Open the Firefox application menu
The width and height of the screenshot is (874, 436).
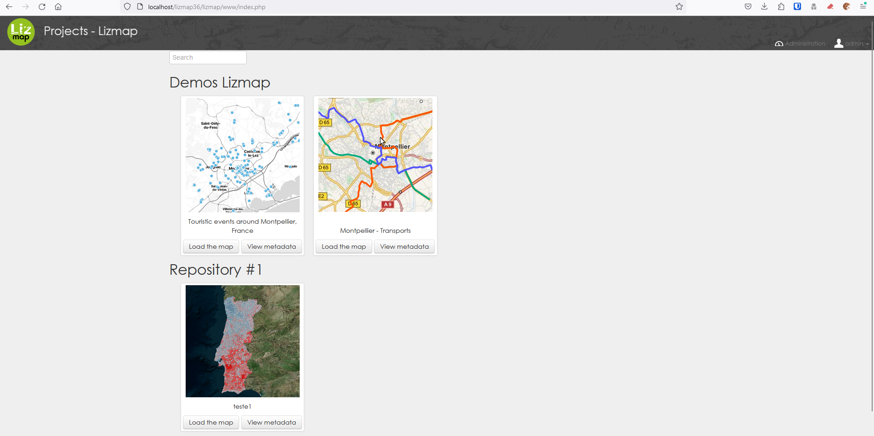click(x=863, y=7)
